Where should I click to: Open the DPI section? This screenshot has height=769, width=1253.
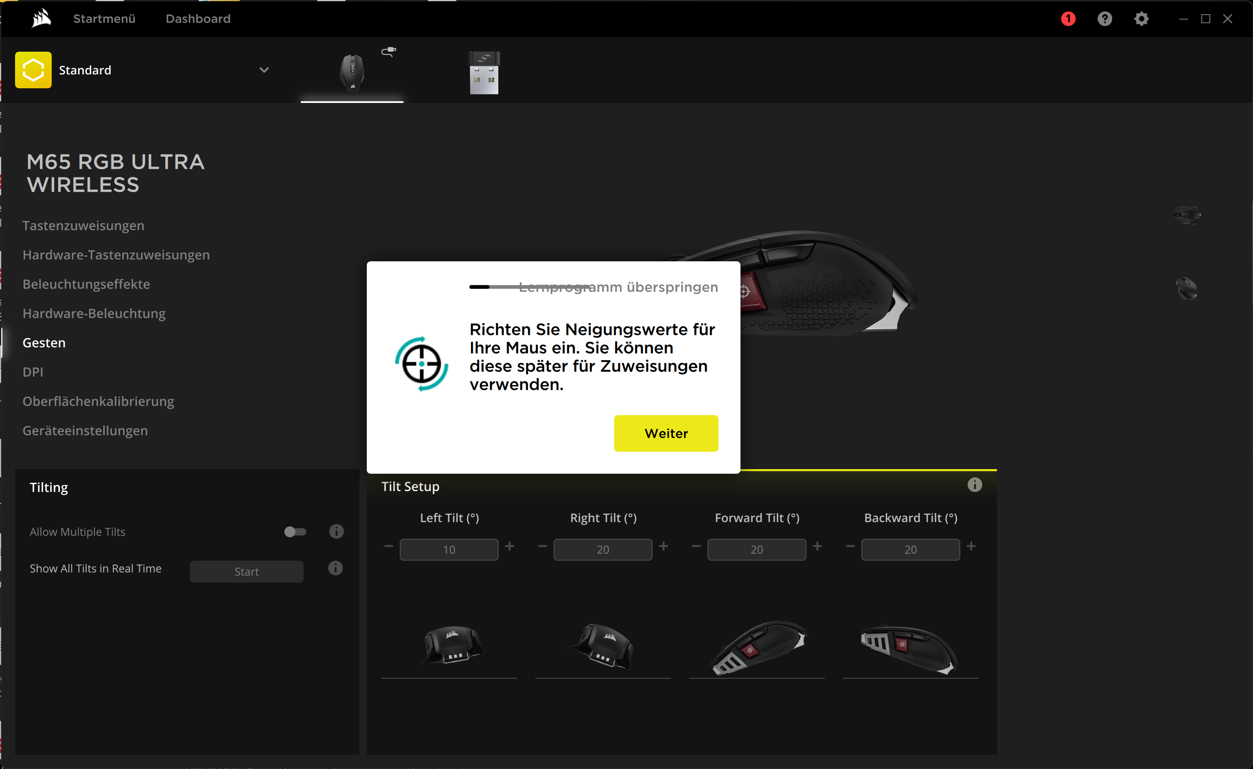click(x=33, y=372)
